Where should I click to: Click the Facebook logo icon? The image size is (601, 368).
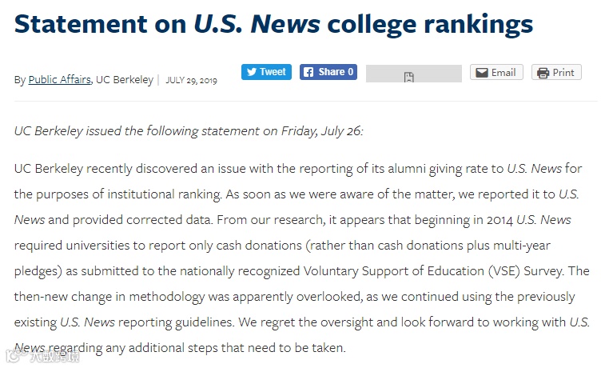(308, 72)
